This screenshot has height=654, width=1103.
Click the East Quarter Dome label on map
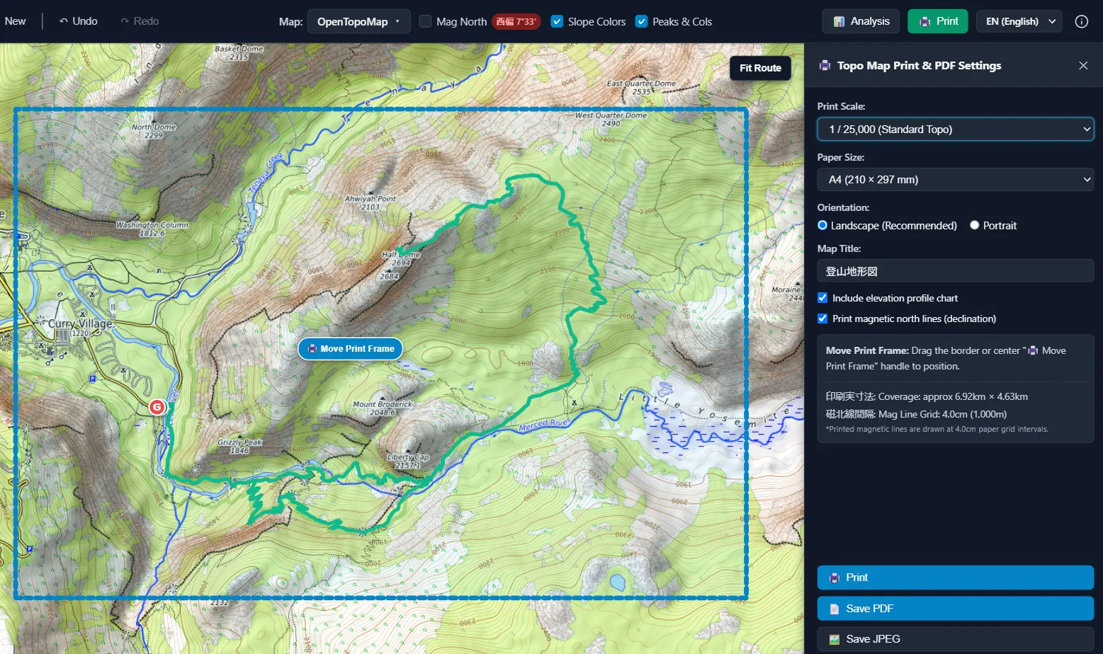(x=641, y=84)
